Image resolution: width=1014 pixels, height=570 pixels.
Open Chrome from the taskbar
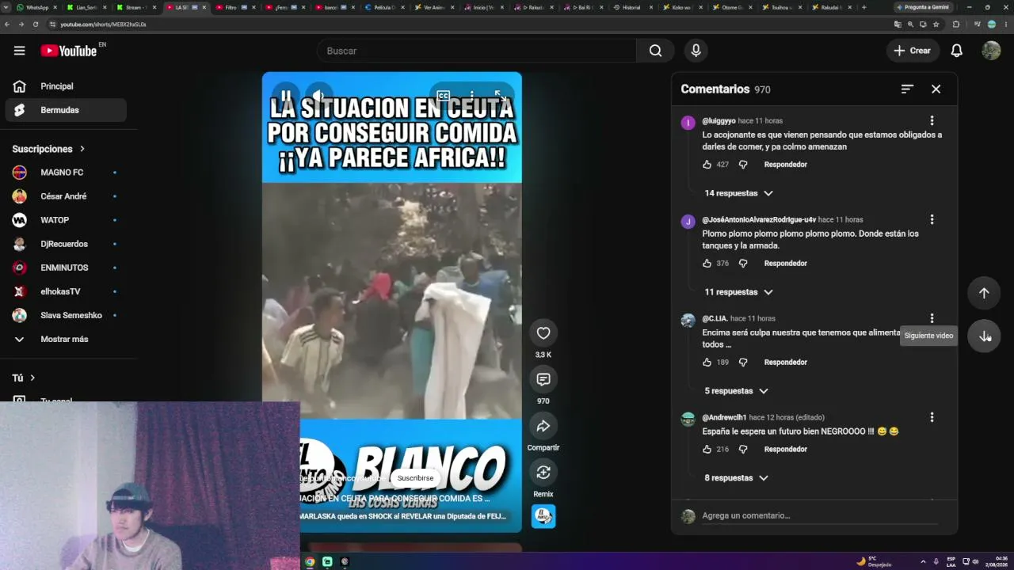(x=310, y=561)
